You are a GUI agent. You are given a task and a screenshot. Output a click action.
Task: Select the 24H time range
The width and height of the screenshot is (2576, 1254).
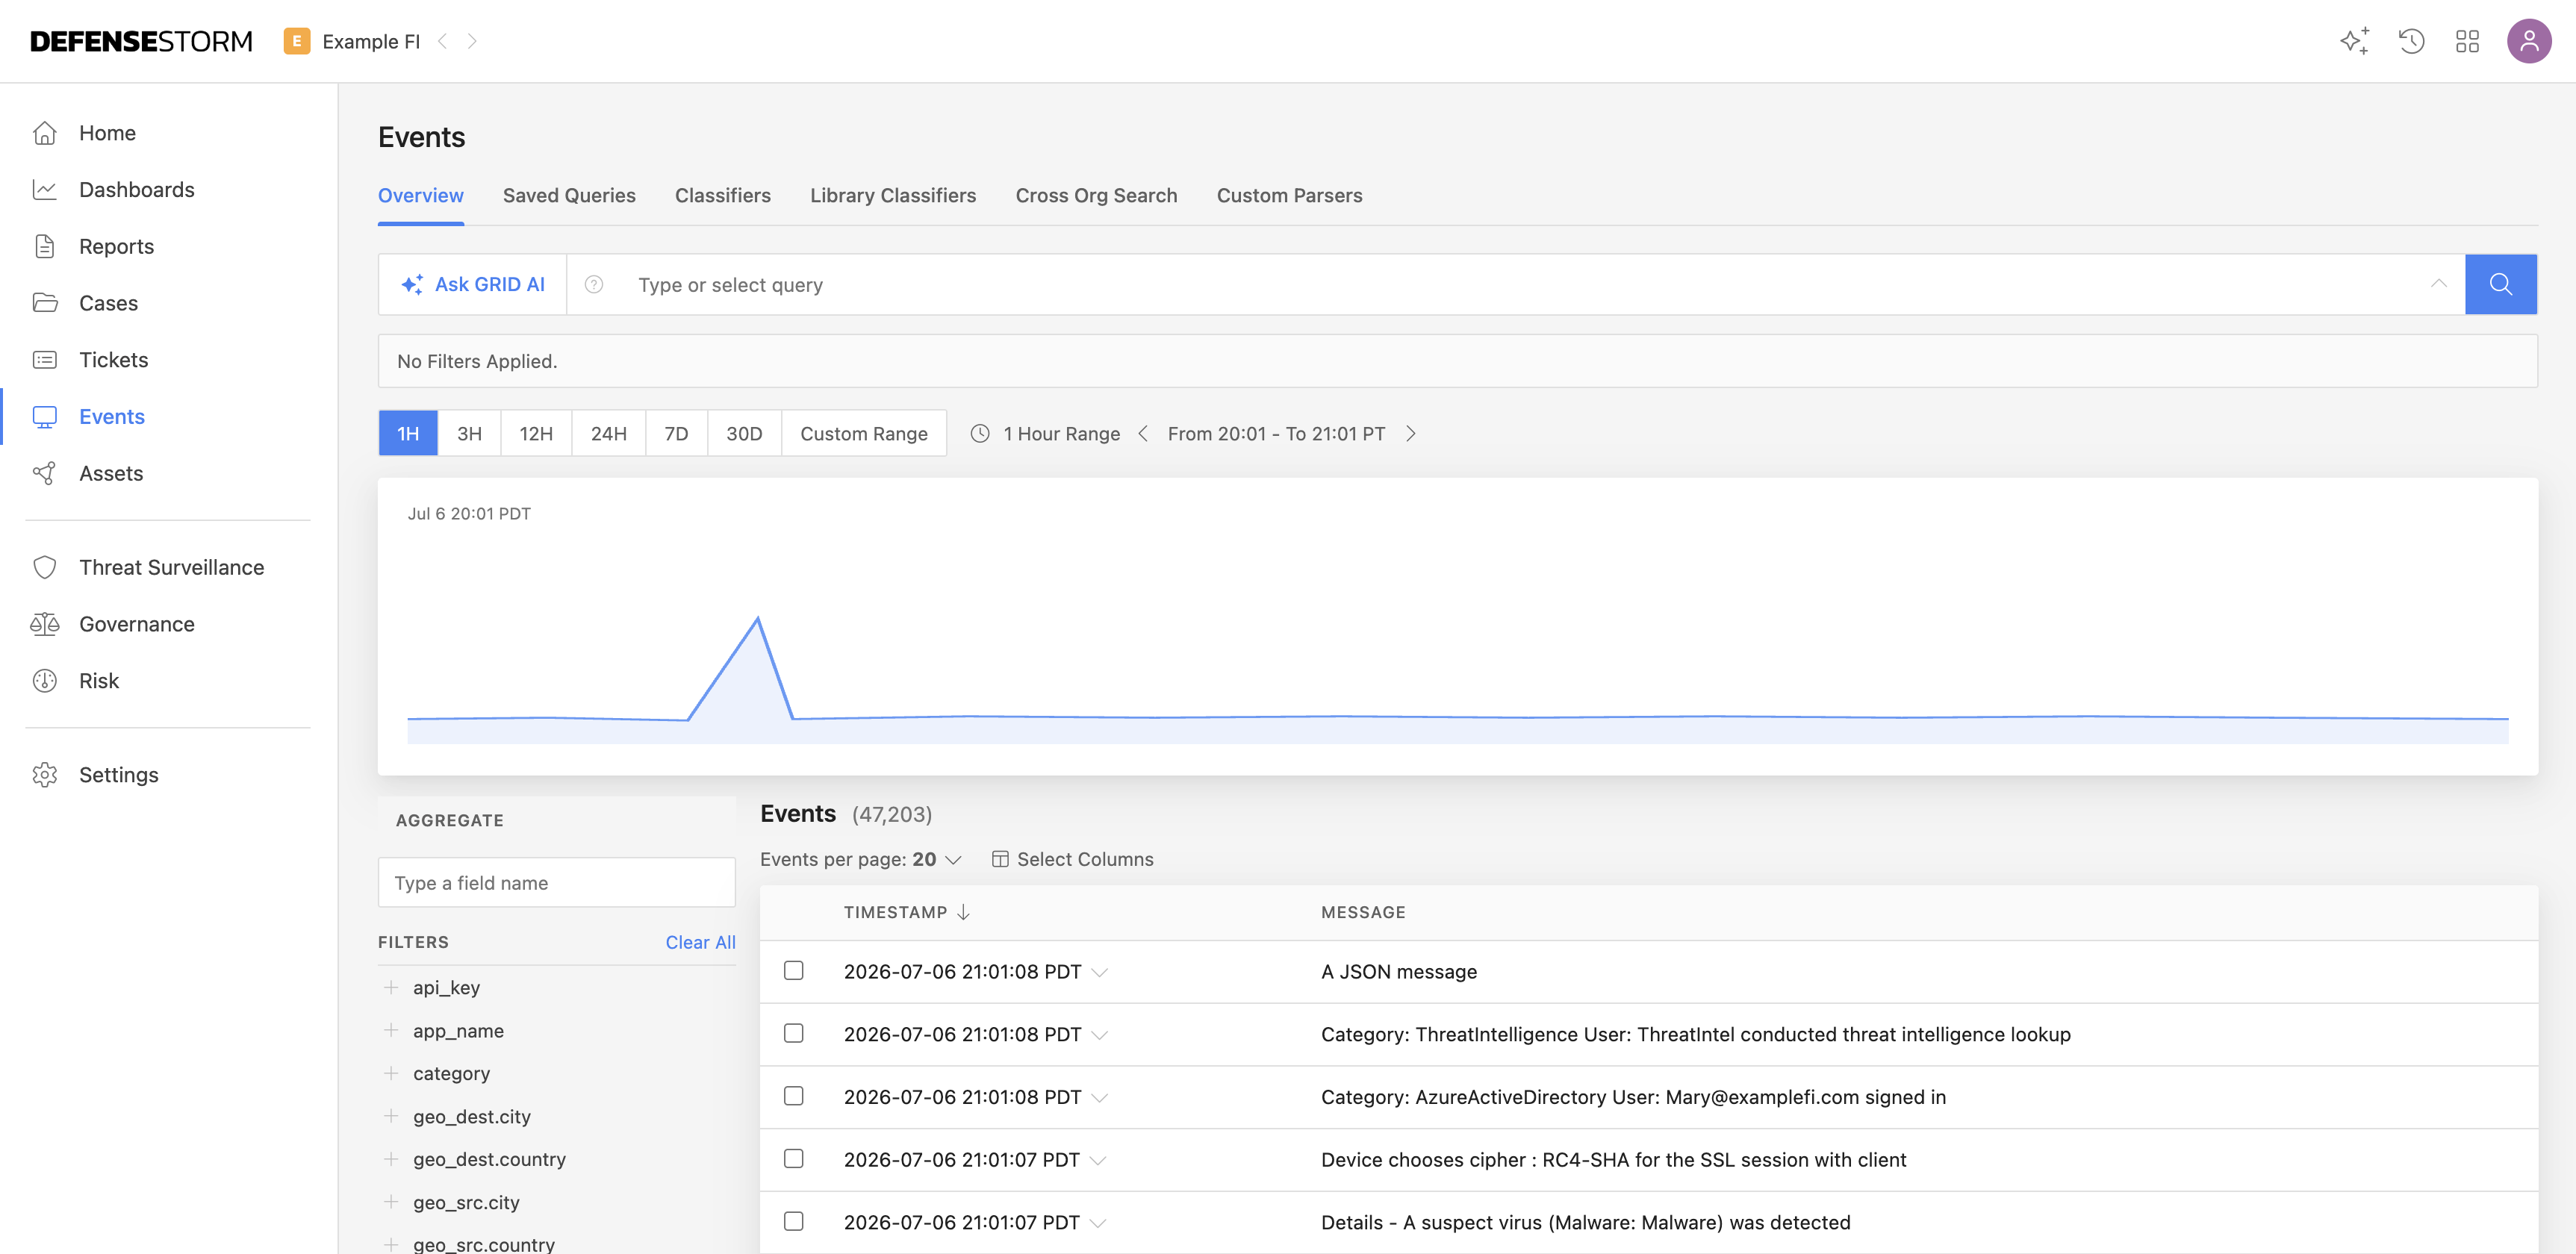[609, 433]
